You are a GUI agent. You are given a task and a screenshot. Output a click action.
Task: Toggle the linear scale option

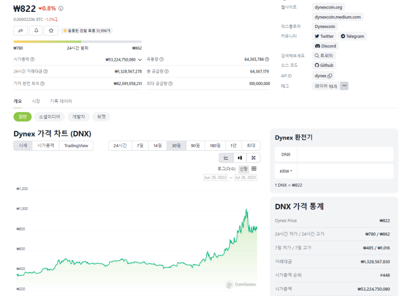point(243,169)
